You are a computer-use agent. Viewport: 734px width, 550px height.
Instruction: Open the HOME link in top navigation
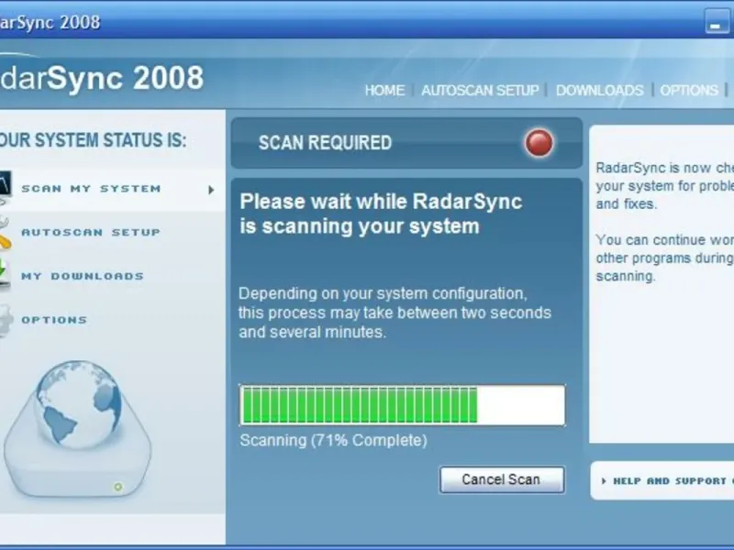(x=384, y=90)
